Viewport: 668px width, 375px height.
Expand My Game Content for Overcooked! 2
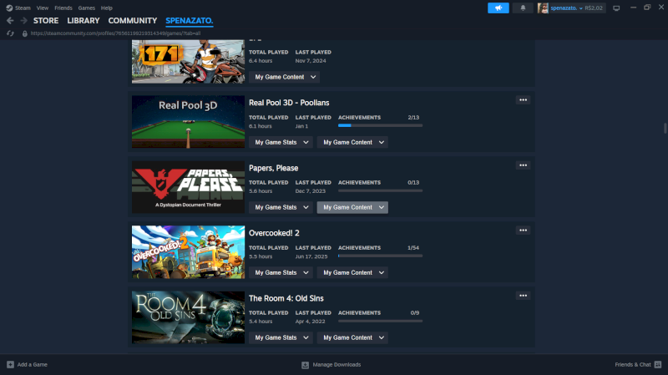click(352, 273)
